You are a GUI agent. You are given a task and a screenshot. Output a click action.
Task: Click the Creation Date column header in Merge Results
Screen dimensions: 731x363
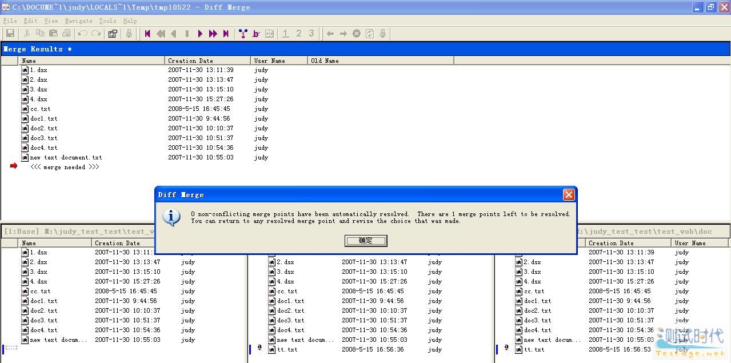pyautogui.click(x=207, y=61)
